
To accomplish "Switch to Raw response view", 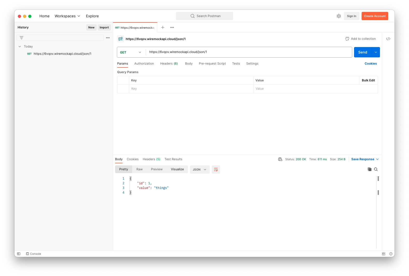I will [x=139, y=169].
